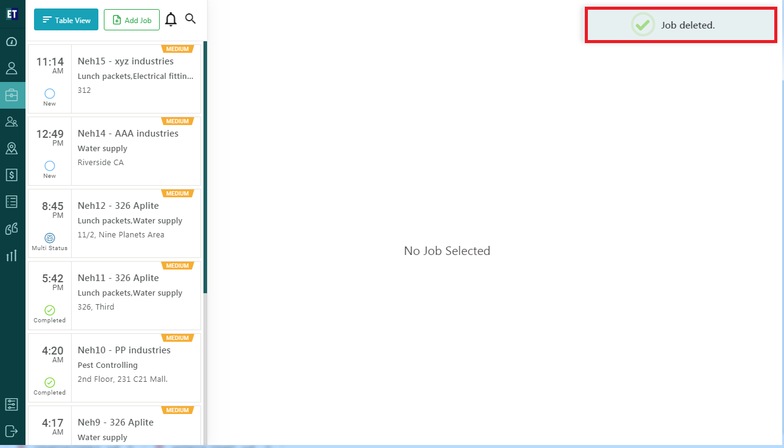This screenshot has width=784, height=448.
Task: Click the ET logo icon
Action: [x=12, y=14]
